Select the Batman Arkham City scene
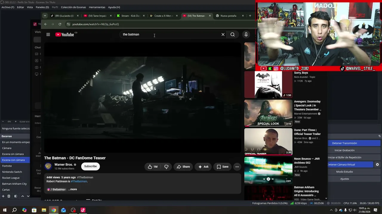This screenshot has height=214, width=382. click(x=15, y=184)
